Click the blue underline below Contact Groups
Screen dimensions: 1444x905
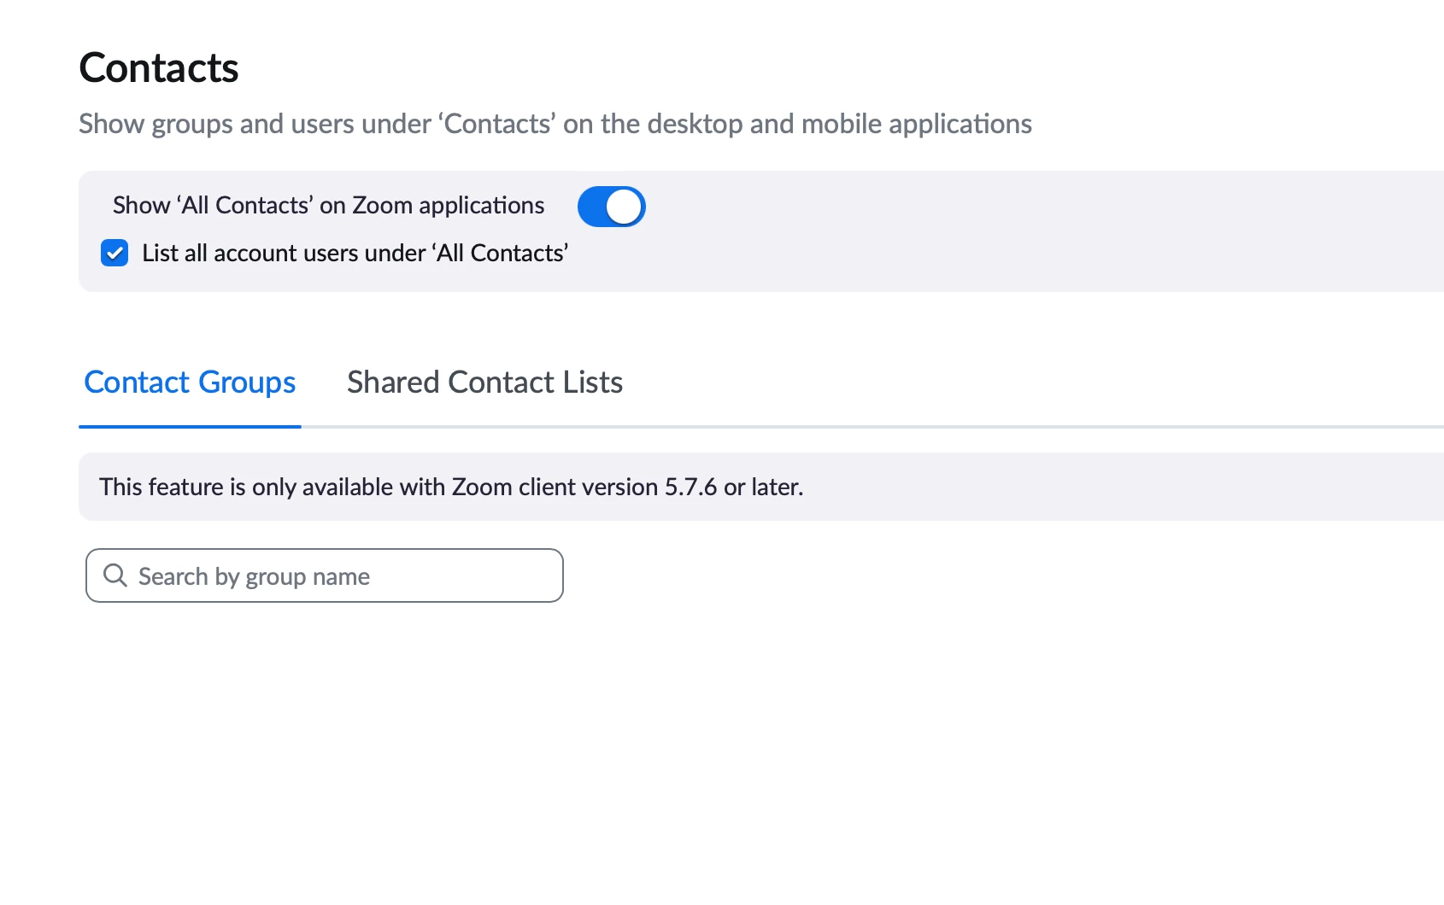click(x=190, y=426)
